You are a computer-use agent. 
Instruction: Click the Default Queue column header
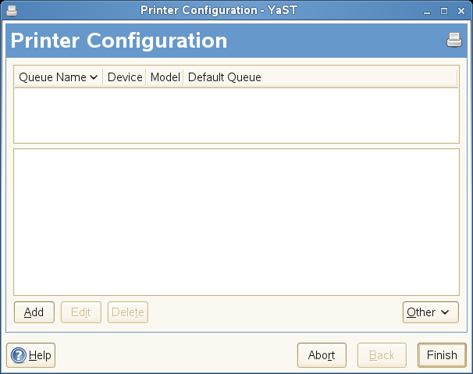tap(225, 77)
